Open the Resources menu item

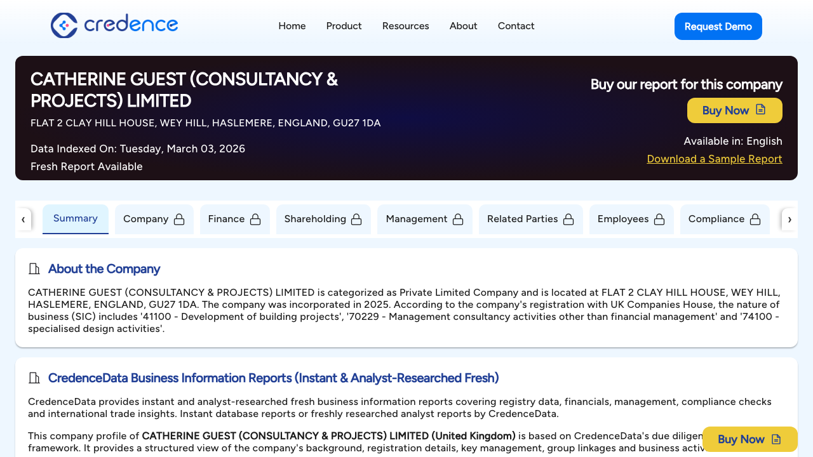tap(405, 26)
